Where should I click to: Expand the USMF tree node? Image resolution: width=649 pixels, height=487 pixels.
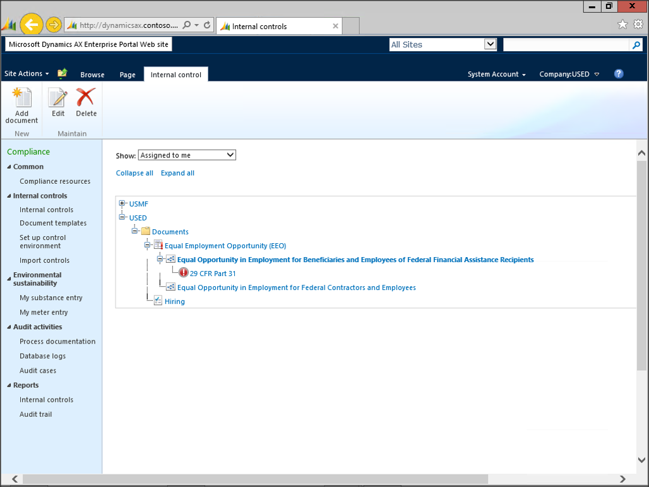pos(122,204)
